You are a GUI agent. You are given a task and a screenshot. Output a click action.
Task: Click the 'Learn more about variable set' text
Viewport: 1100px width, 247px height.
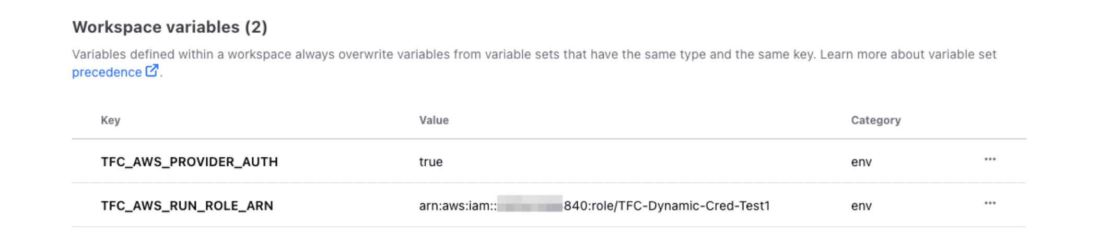tap(908, 55)
